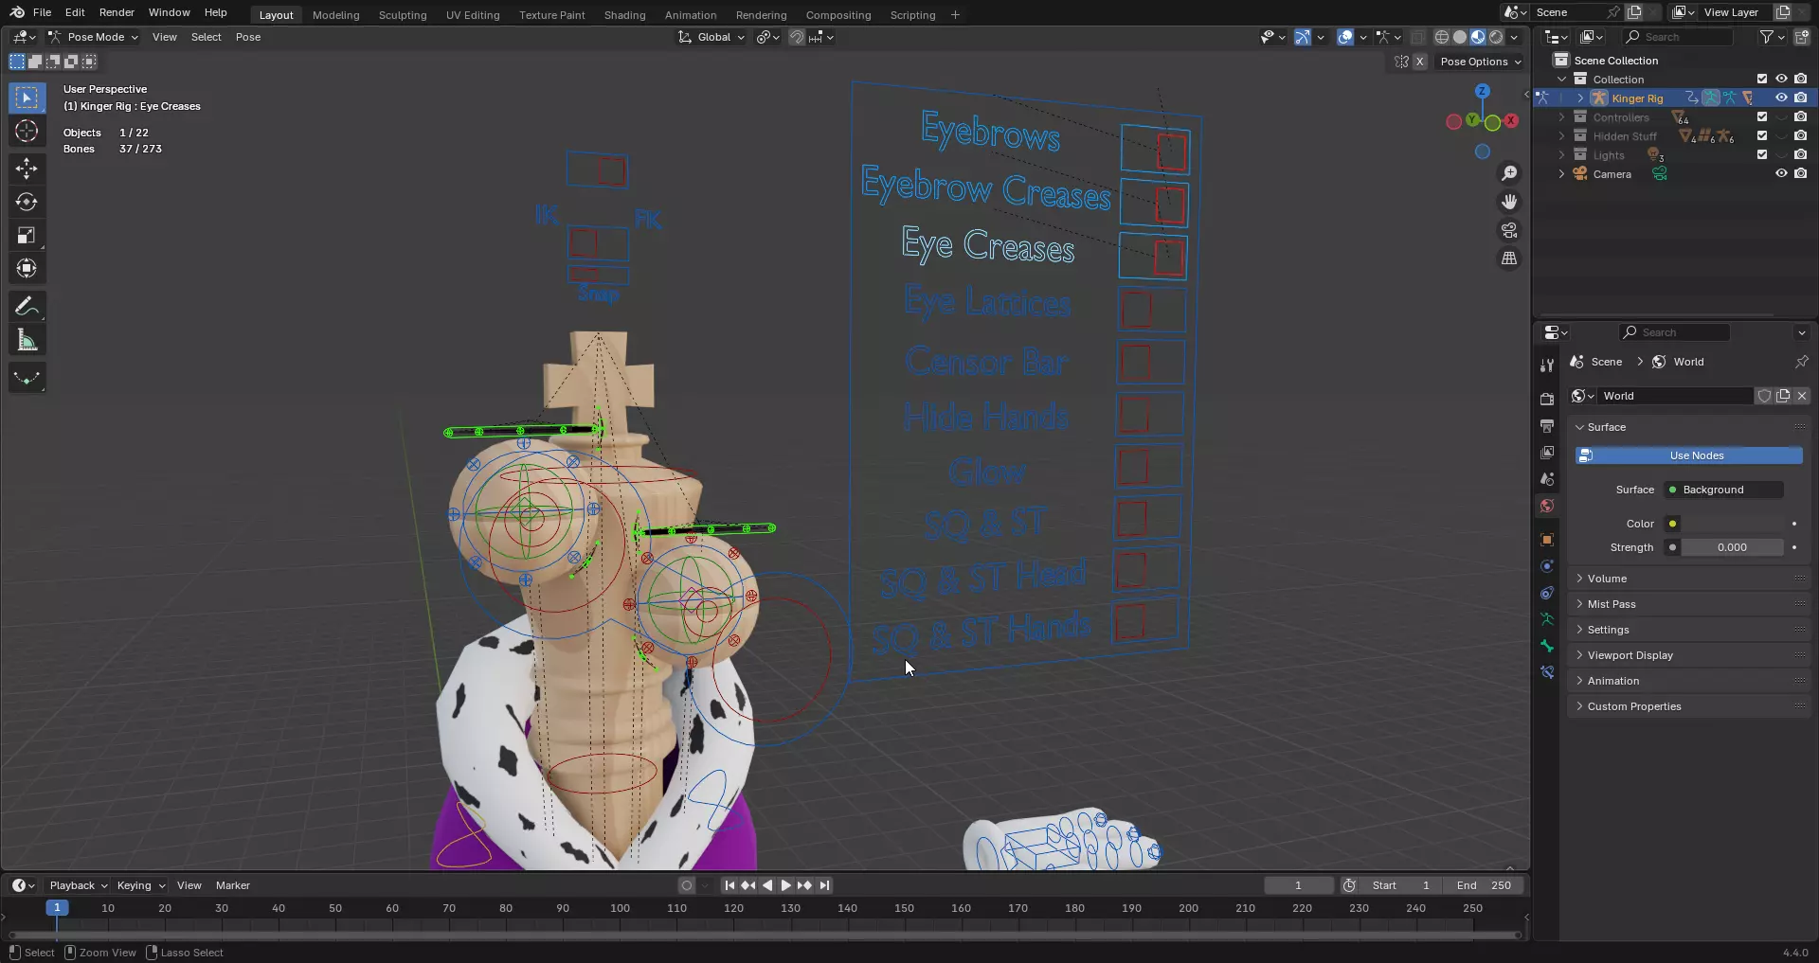Open the Pose menu in viewport header
Screen dimensions: 1819x963
point(248,37)
